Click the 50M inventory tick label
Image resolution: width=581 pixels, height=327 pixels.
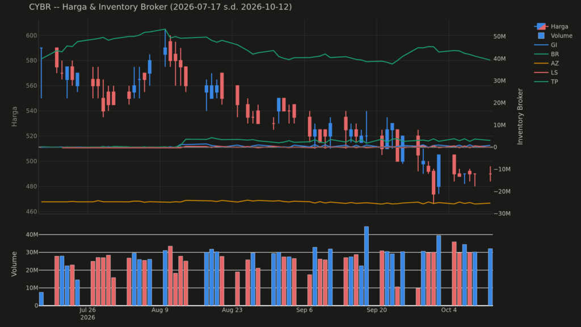coord(499,36)
